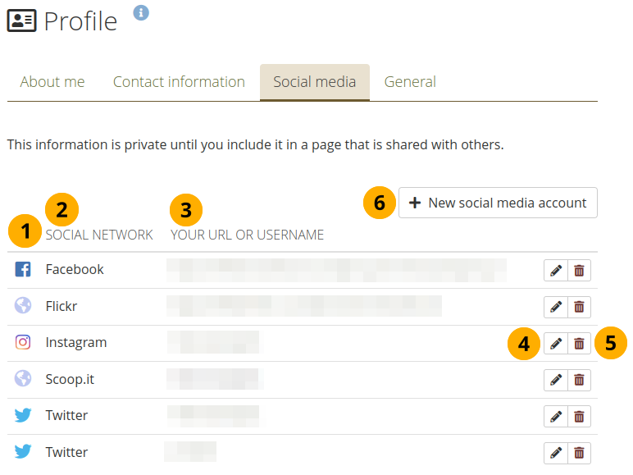Viewport: 633px width, 475px height.
Task: Click the trash icon for Instagram
Action: pos(579,343)
